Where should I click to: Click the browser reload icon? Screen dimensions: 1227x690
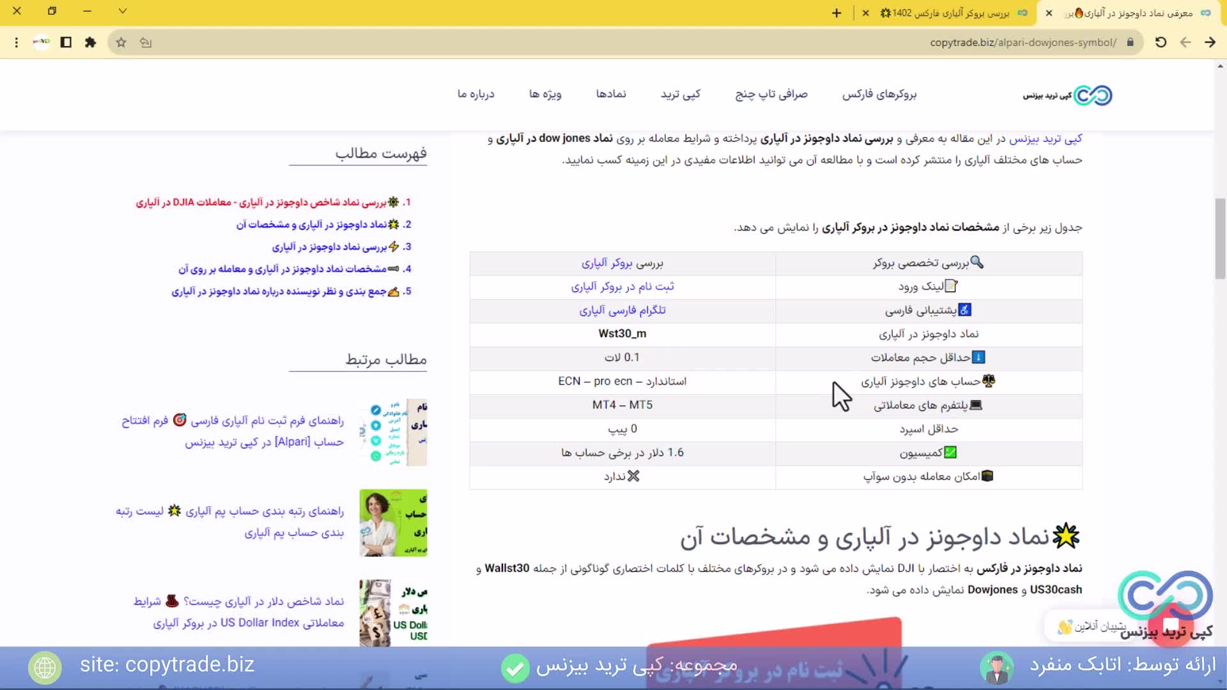[x=1161, y=42]
